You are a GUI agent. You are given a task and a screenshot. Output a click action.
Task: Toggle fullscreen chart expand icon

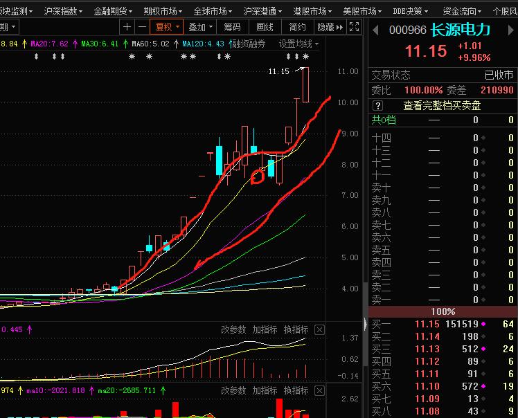[354, 27]
